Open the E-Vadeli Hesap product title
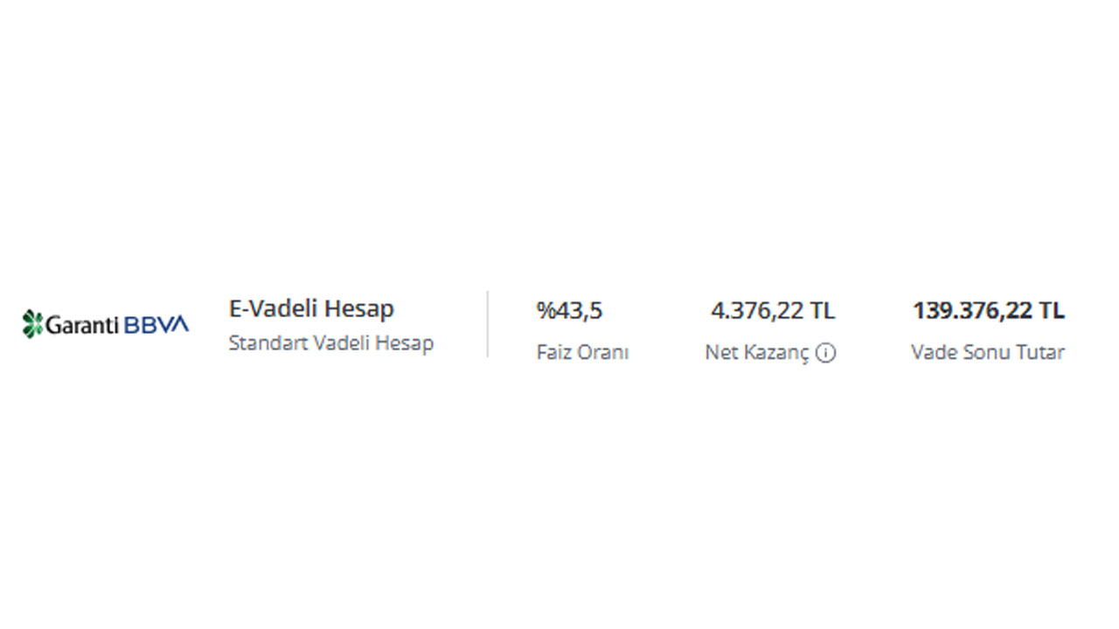1119x629 pixels. [311, 308]
